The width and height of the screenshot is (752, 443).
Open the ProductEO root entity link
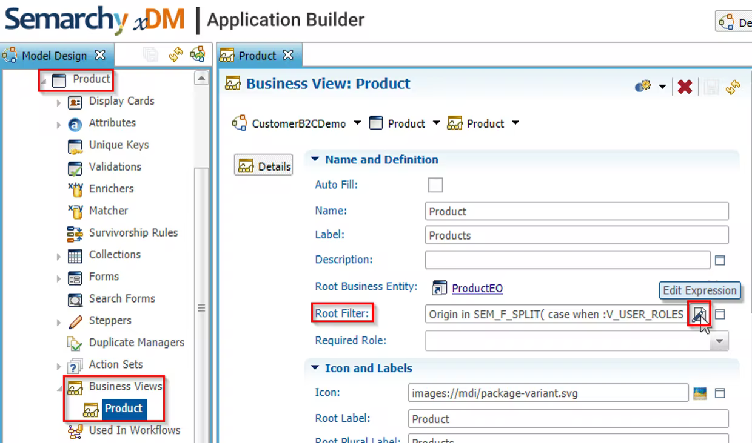click(477, 289)
